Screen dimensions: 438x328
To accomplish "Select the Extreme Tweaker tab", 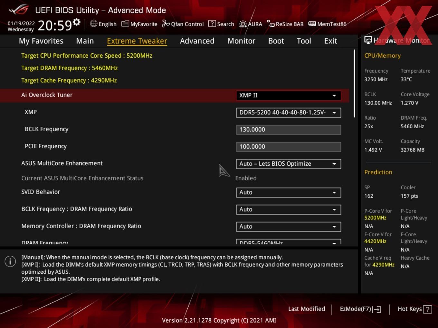I will pyautogui.click(x=137, y=41).
